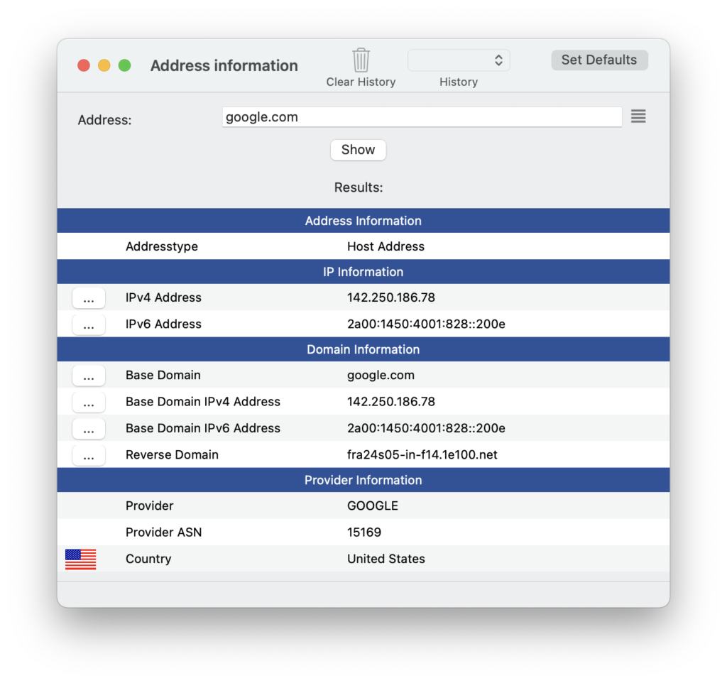Click the Domain Information section header
The image size is (727, 683).
coord(363,349)
